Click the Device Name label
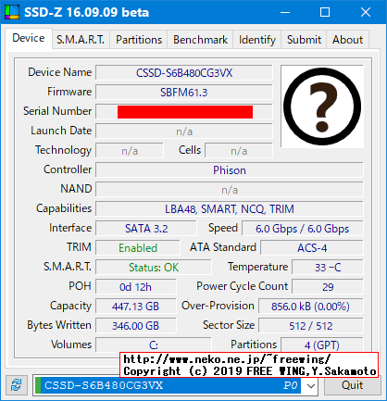This screenshot has height=401, width=387. [60, 72]
